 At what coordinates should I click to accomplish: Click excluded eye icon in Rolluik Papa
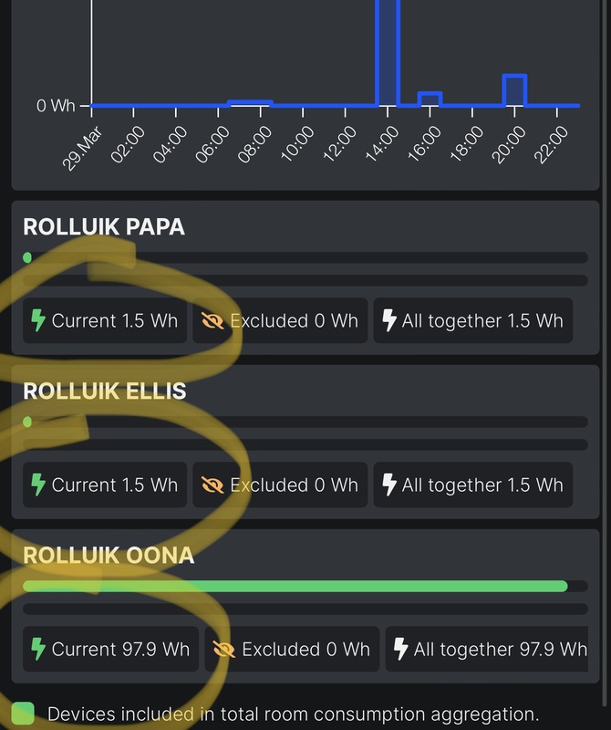tap(213, 321)
